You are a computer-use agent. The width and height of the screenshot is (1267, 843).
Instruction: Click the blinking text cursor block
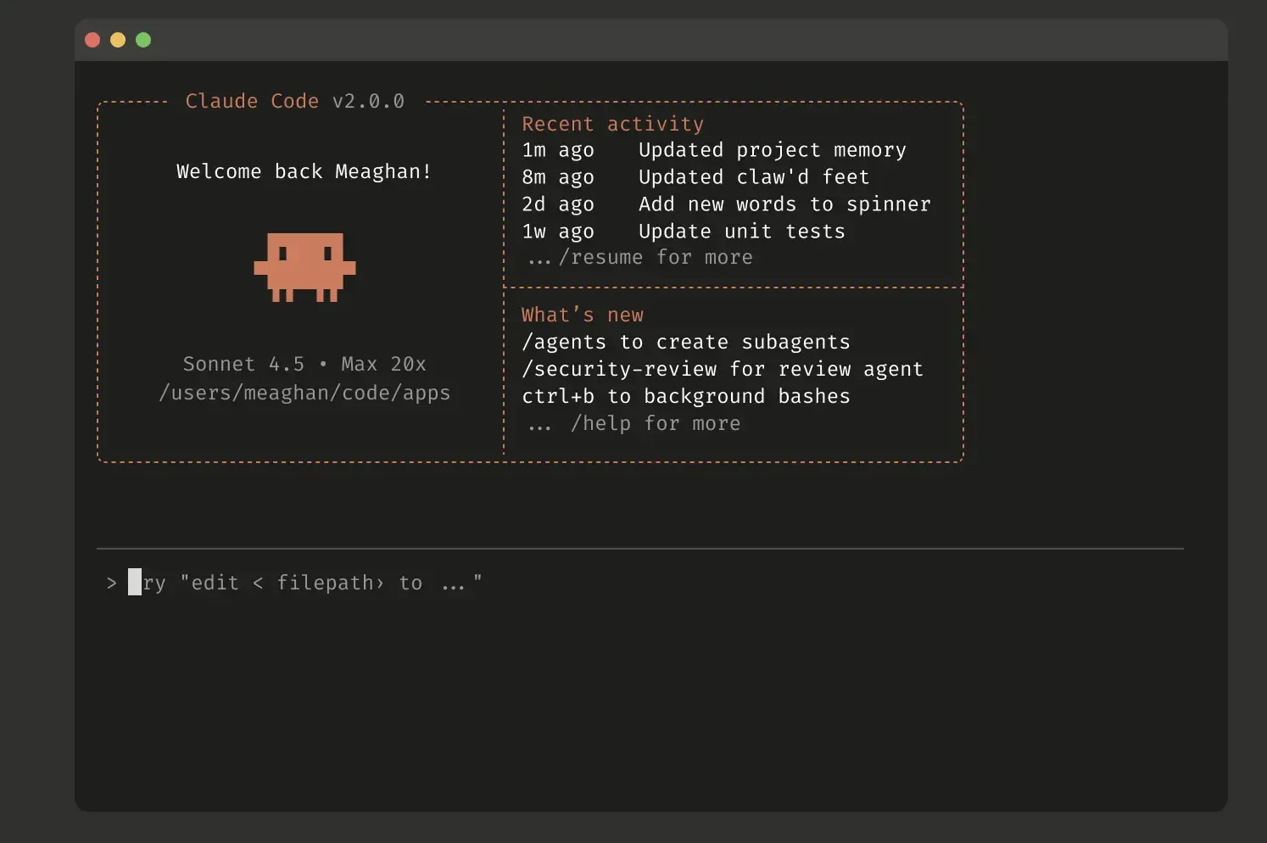tap(135, 582)
